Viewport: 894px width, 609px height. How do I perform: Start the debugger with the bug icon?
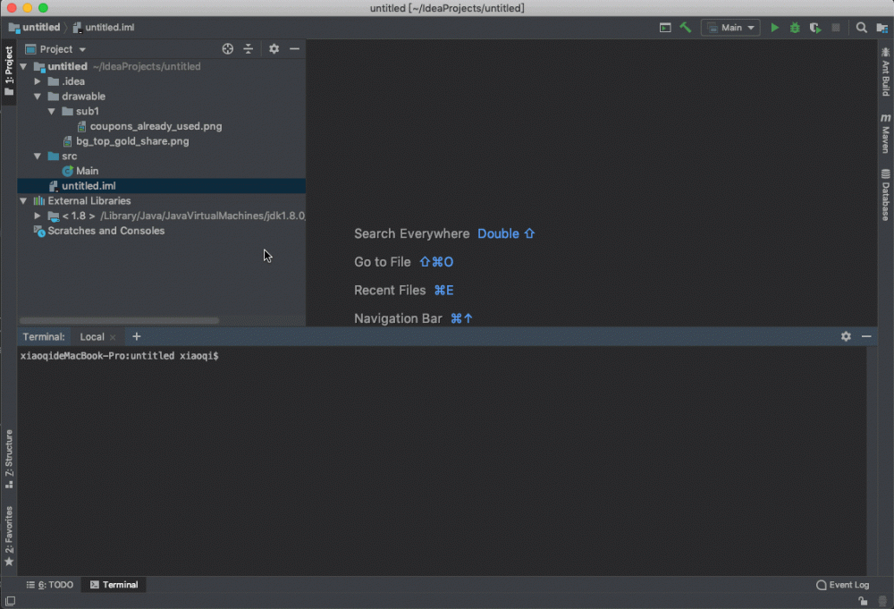[794, 28]
